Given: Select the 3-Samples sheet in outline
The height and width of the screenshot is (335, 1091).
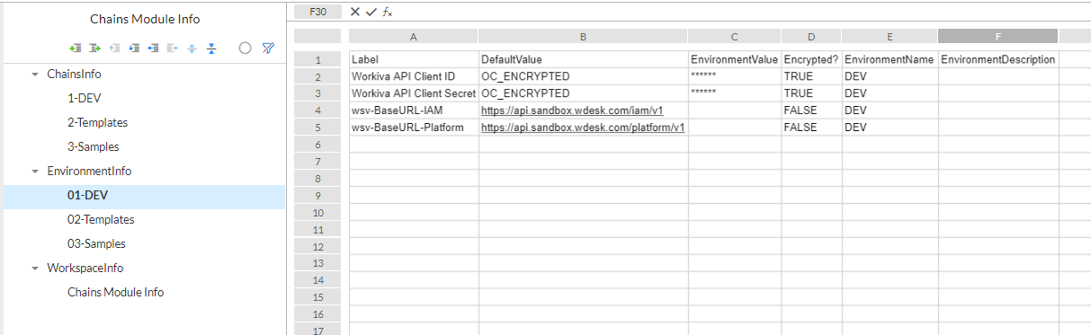Looking at the screenshot, I should click(x=93, y=146).
